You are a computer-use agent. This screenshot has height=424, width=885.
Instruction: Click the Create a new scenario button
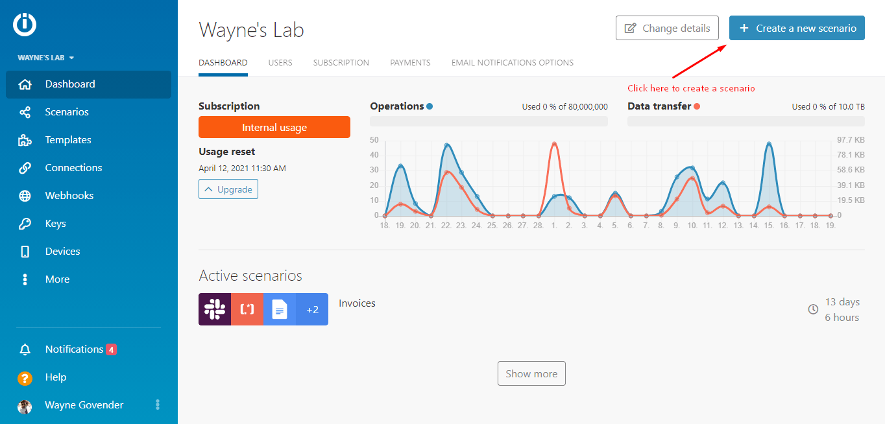[x=797, y=28]
